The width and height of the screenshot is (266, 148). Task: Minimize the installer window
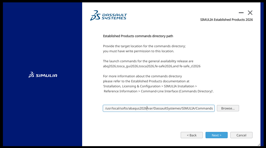click(x=241, y=13)
